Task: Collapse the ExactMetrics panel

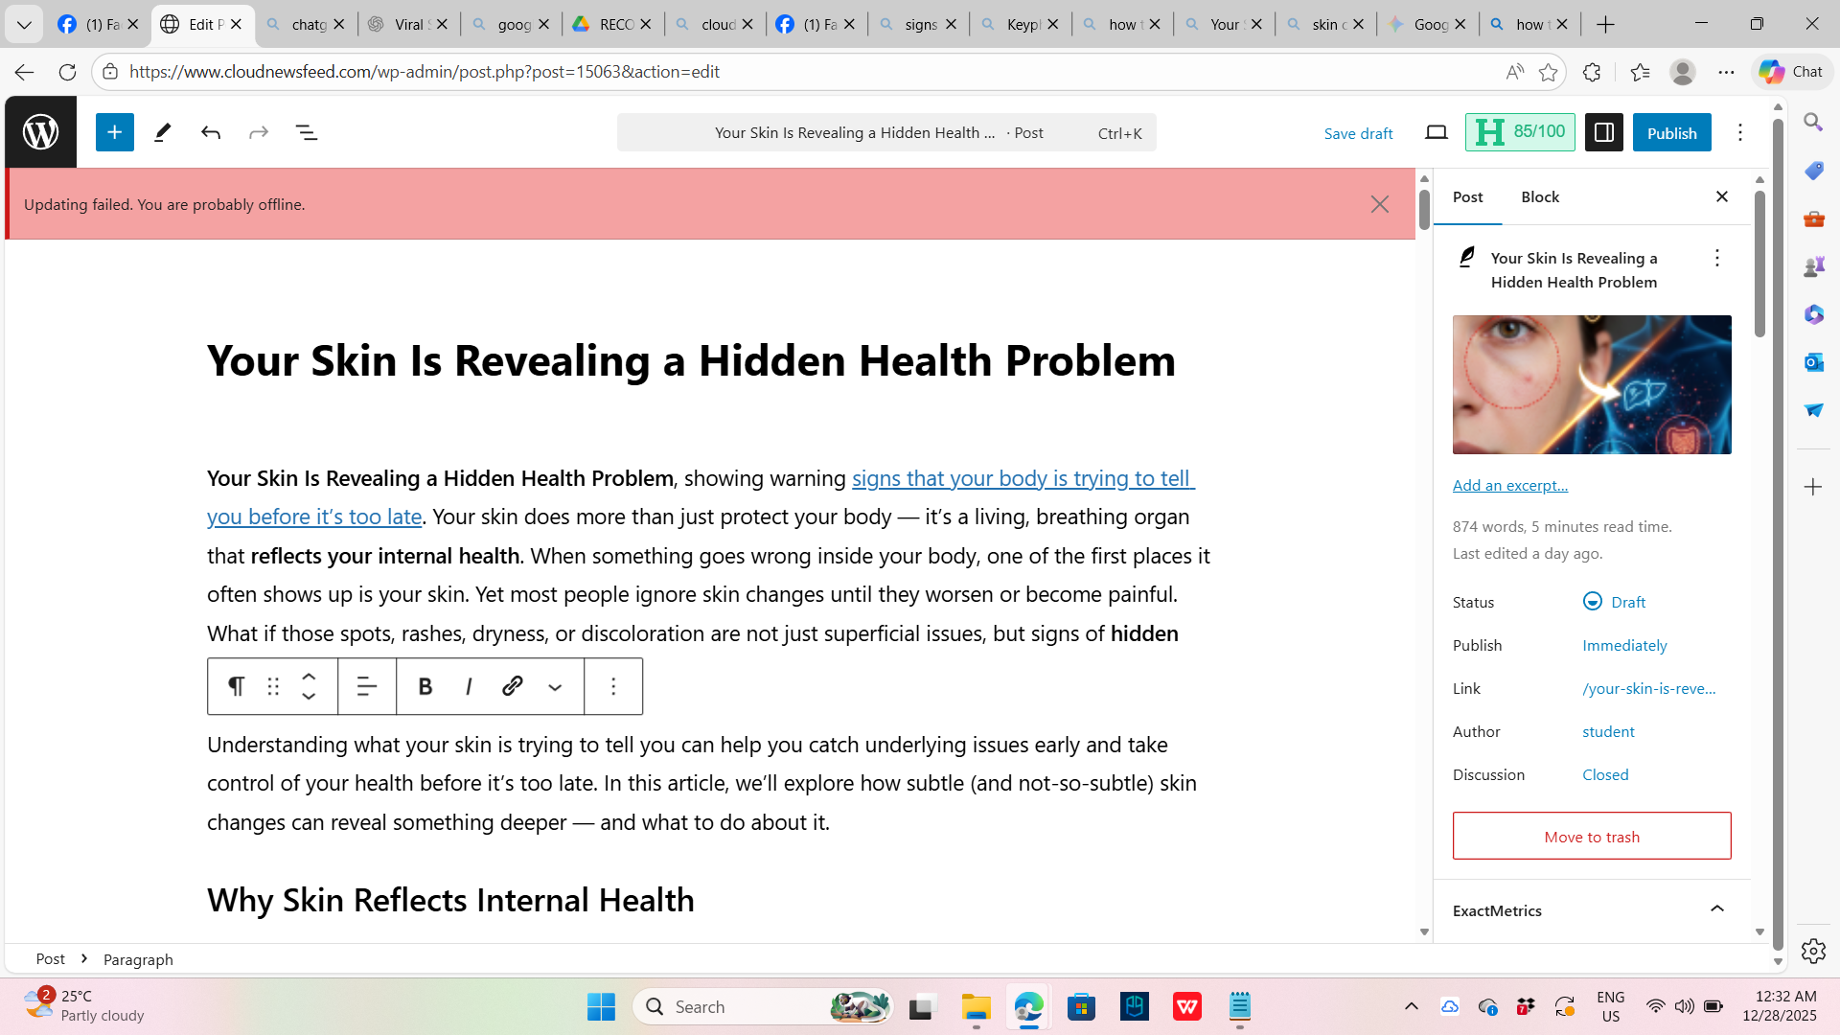Action: coord(1716,909)
